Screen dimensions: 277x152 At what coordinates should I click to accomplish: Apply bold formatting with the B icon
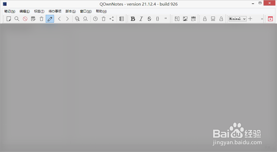tap(133, 19)
